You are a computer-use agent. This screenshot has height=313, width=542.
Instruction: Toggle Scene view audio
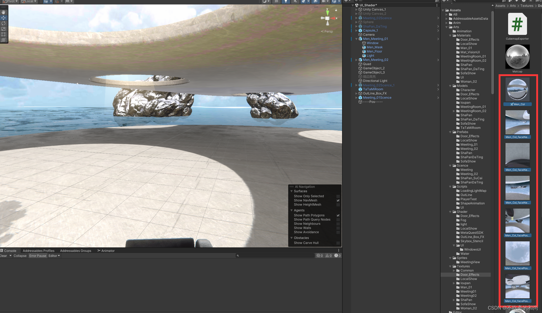click(x=295, y=1)
